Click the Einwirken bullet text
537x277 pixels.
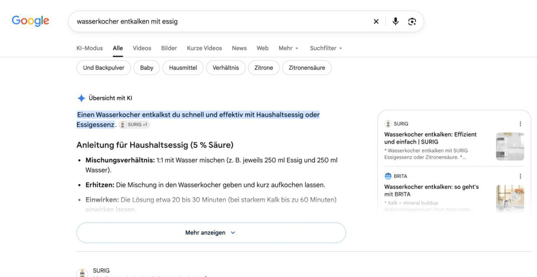click(x=211, y=204)
